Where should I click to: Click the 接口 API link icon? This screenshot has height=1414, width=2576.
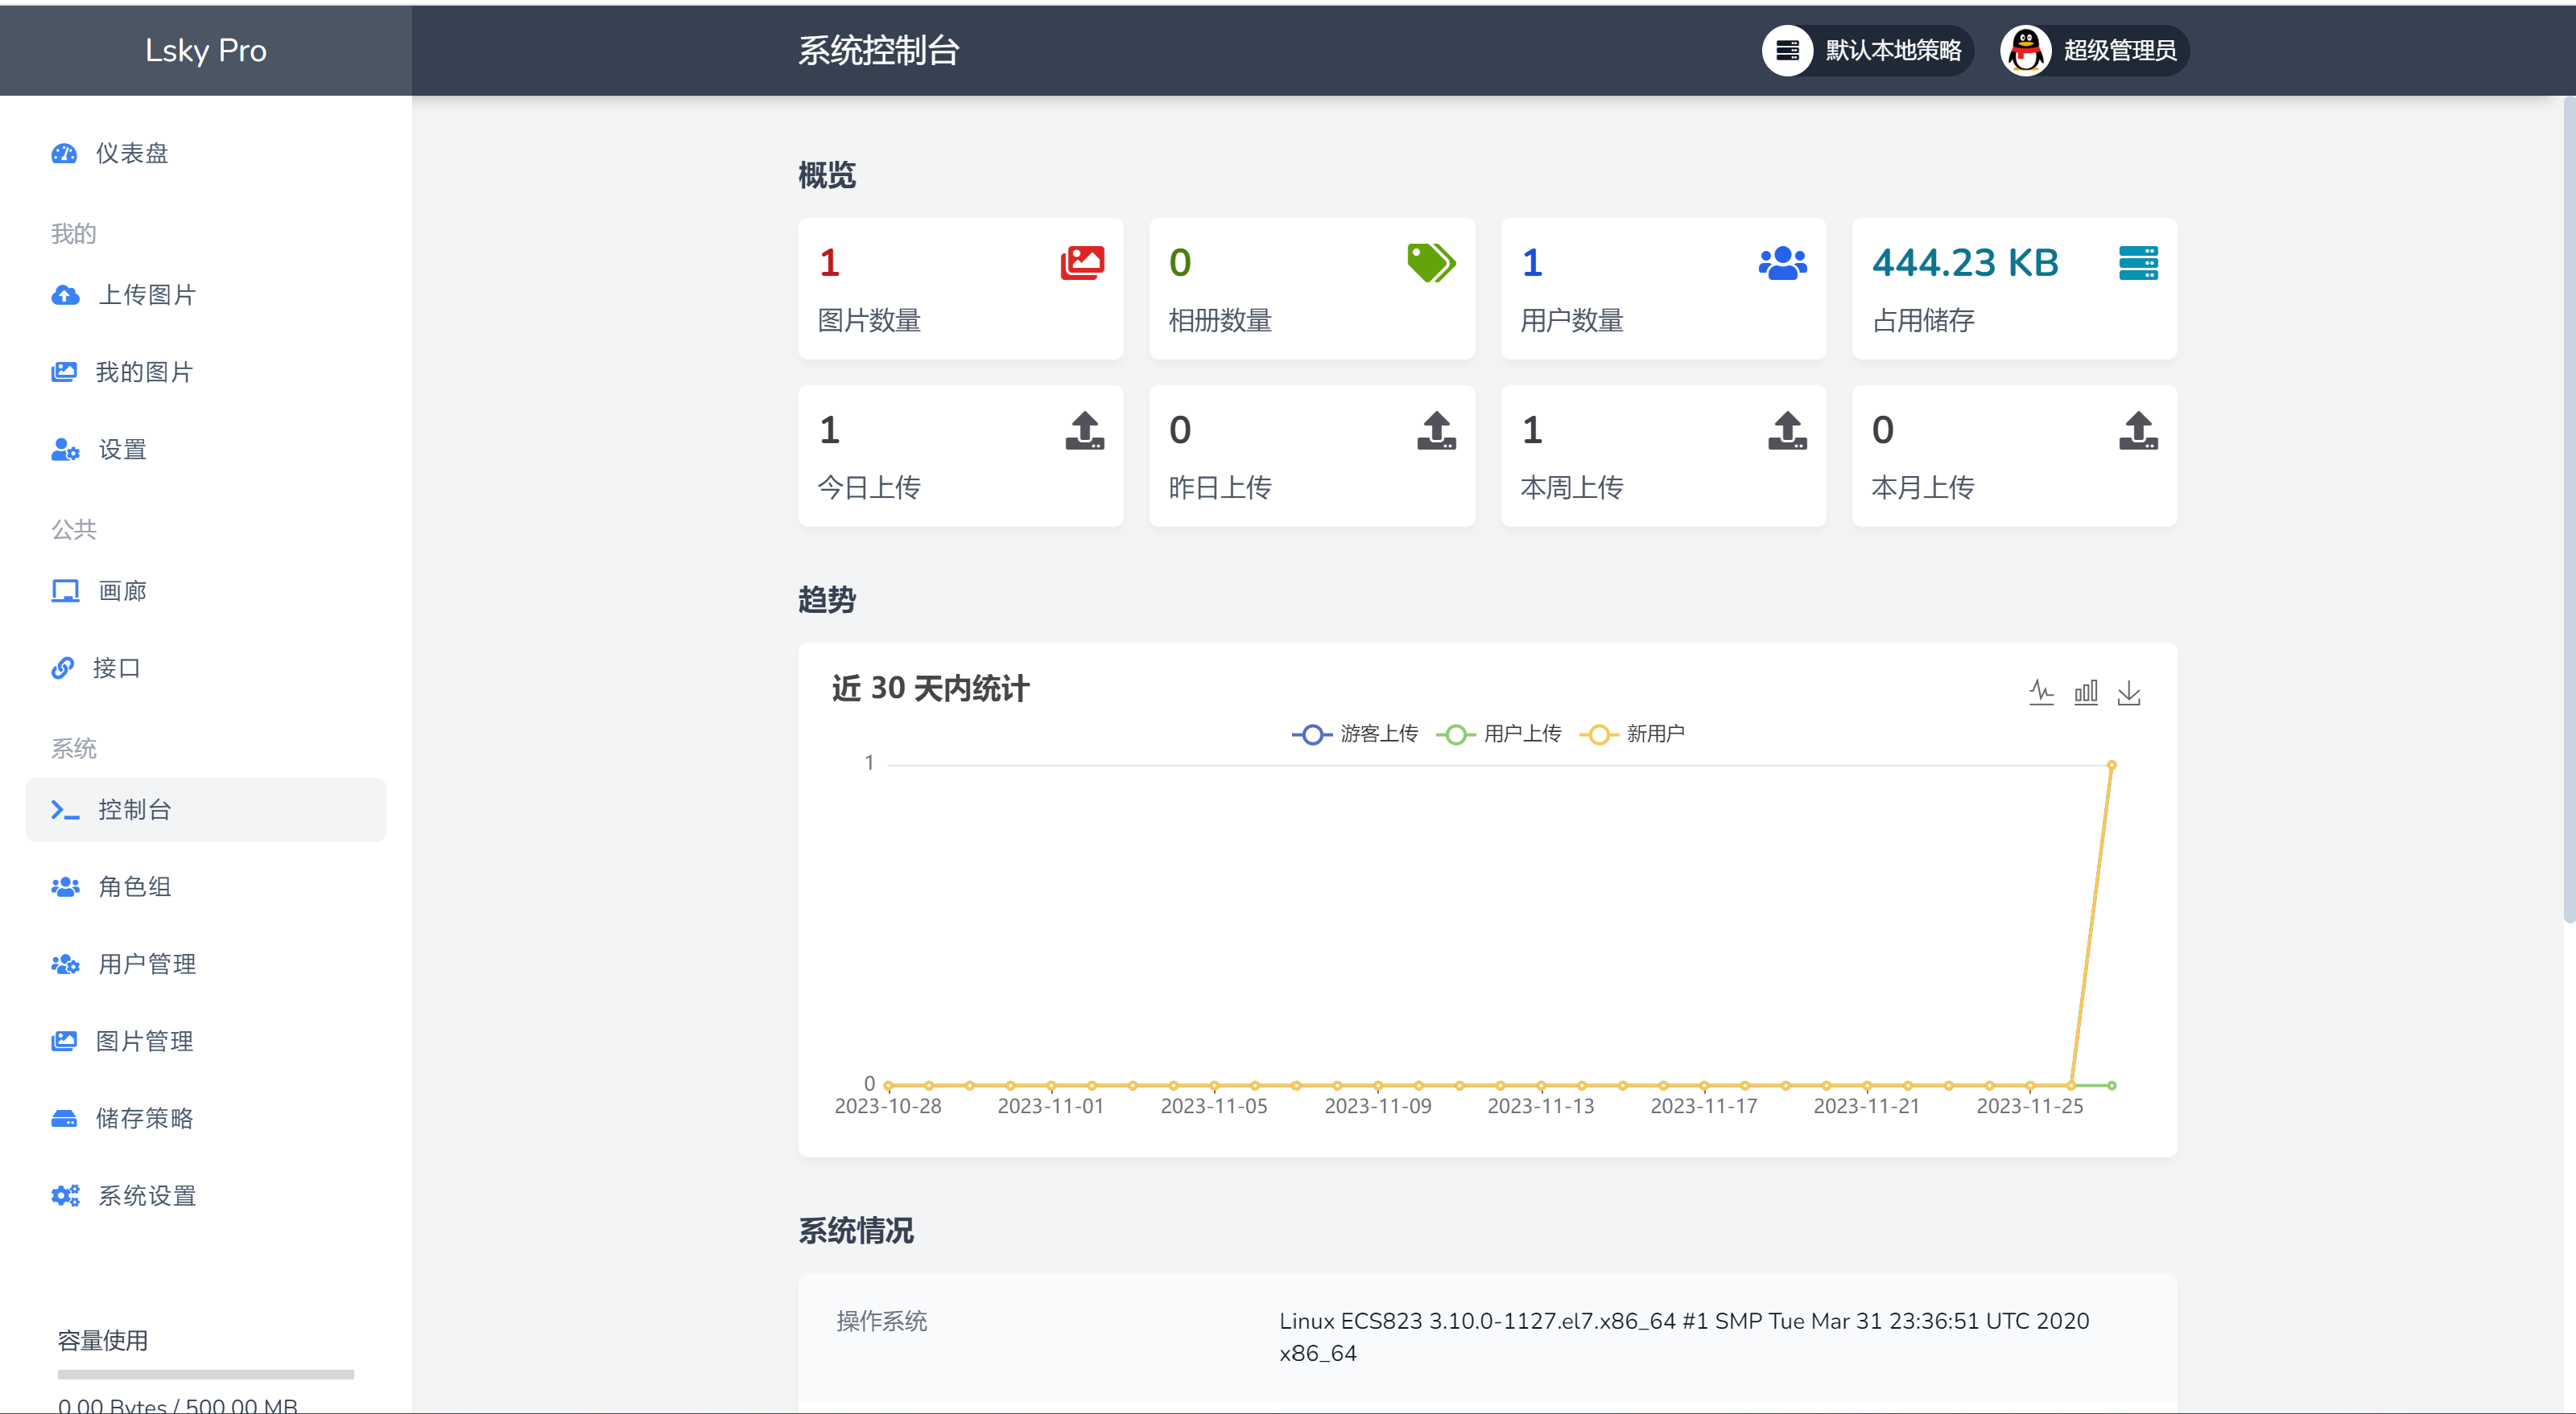click(x=62, y=668)
